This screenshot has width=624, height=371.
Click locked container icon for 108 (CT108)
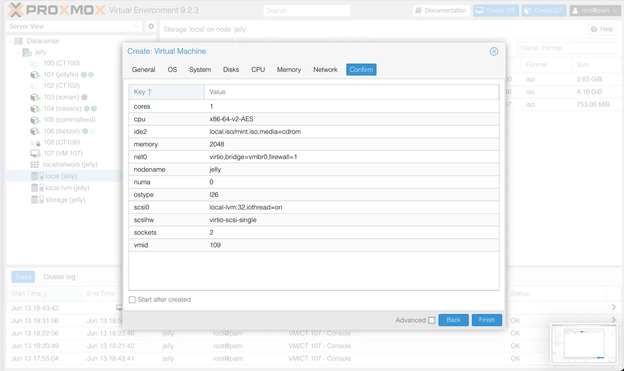35,142
